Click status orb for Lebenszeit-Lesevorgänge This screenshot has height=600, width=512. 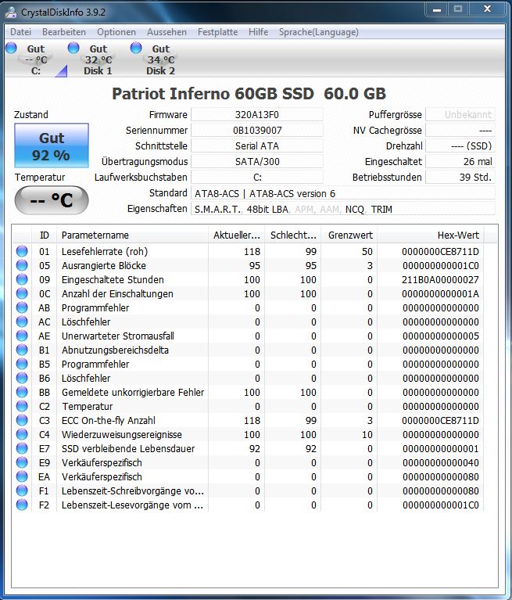click(x=22, y=505)
